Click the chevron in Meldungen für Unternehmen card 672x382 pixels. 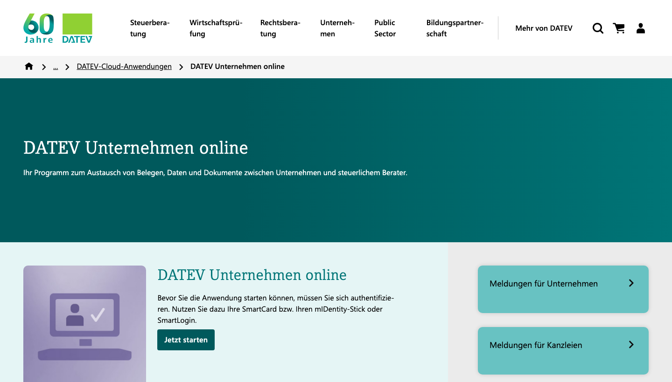pos(631,283)
